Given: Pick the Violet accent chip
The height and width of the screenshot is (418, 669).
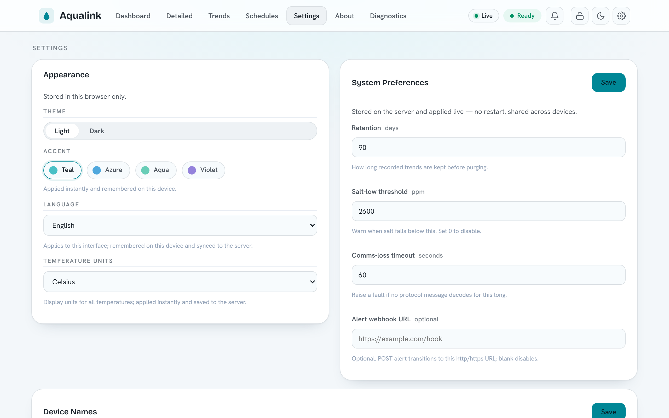Looking at the screenshot, I should 204,170.
